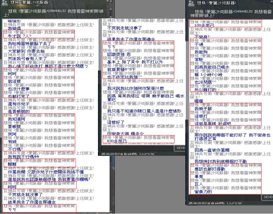The width and height of the screenshot is (273, 214).
Task: Click the message '稱 1小時2小時'
Action: [208, 75]
